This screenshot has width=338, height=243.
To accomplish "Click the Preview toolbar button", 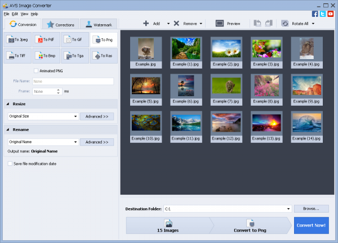I will point(228,24).
